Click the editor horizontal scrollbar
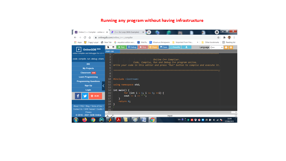This screenshot has height=161, width=286. point(169,112)
